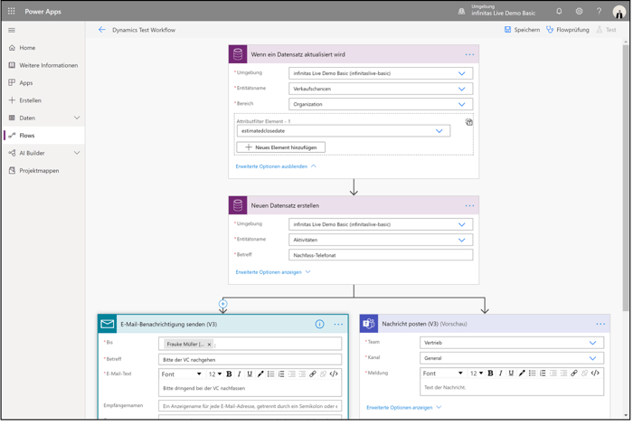The image size is (633, 426).
Task: Open the menu of the E-Mail-Benachrichtigung card
Action: tap(338, 325)
